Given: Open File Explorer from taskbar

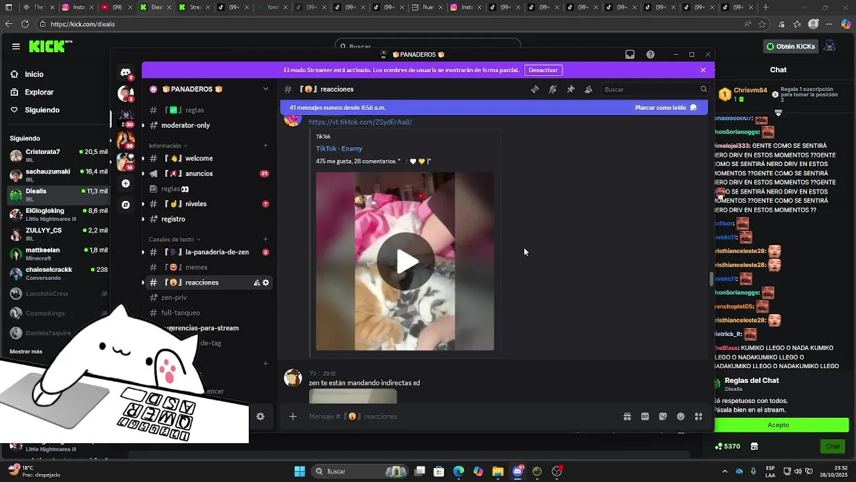Looking at the screenshot, I should (498, 471).
